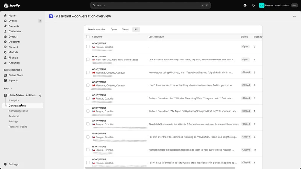Open the Agentic channel icon
The image size is (301, 169).
[5, 80]
